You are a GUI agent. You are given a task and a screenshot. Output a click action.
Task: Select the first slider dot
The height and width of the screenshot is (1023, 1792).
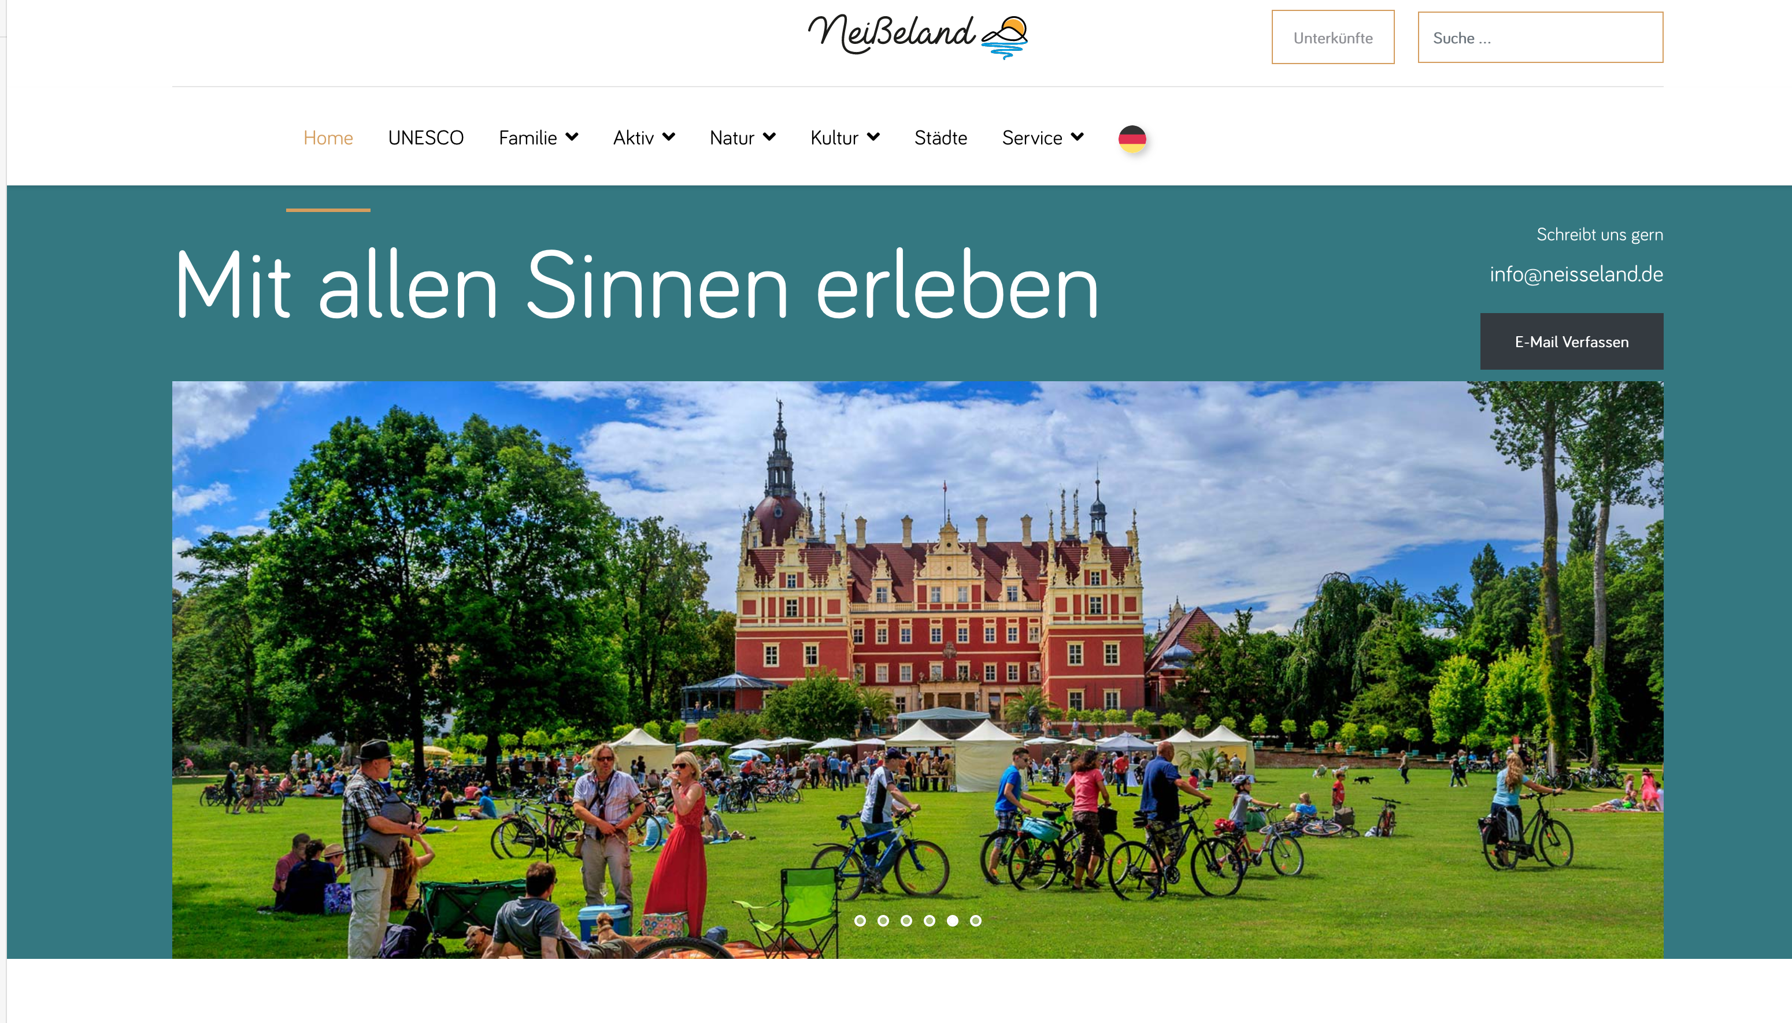click(x=860, y=920)
